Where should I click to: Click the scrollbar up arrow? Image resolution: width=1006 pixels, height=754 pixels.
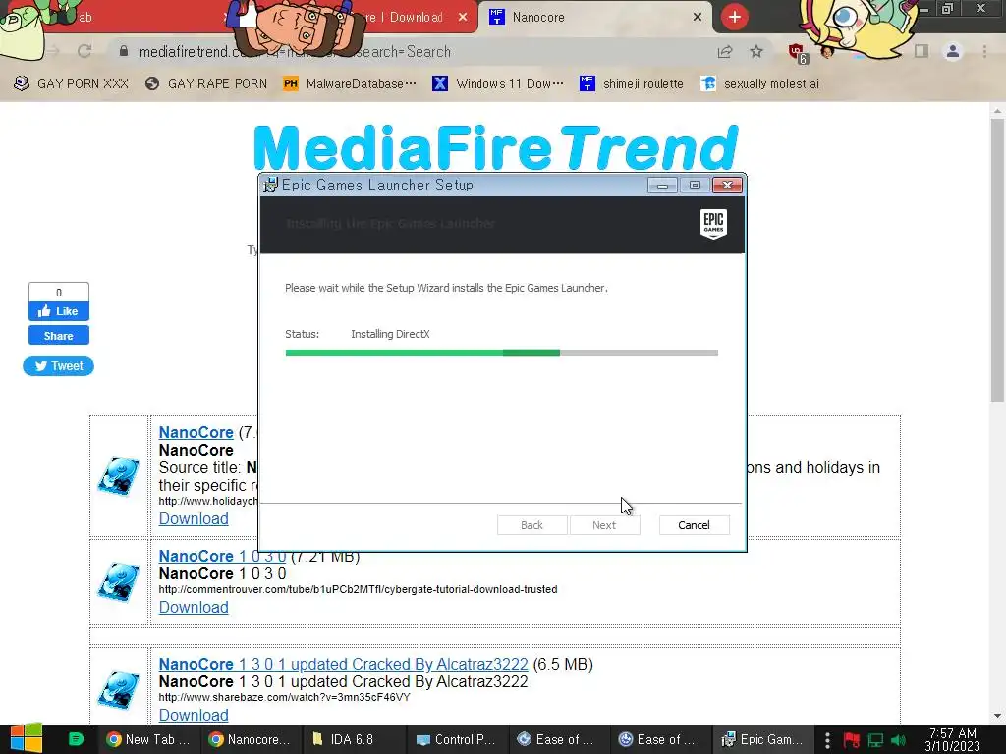point(997,111)
